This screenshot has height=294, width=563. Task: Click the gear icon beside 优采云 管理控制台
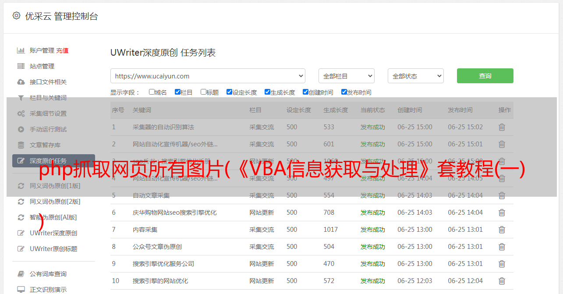pyautogui.click(x=16, y=16)
